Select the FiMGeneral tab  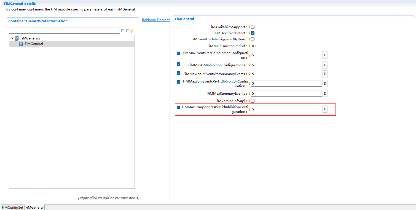click(34, 207)
